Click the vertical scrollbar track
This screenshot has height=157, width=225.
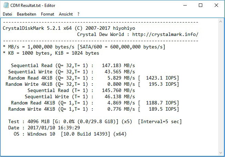(221, 87)
